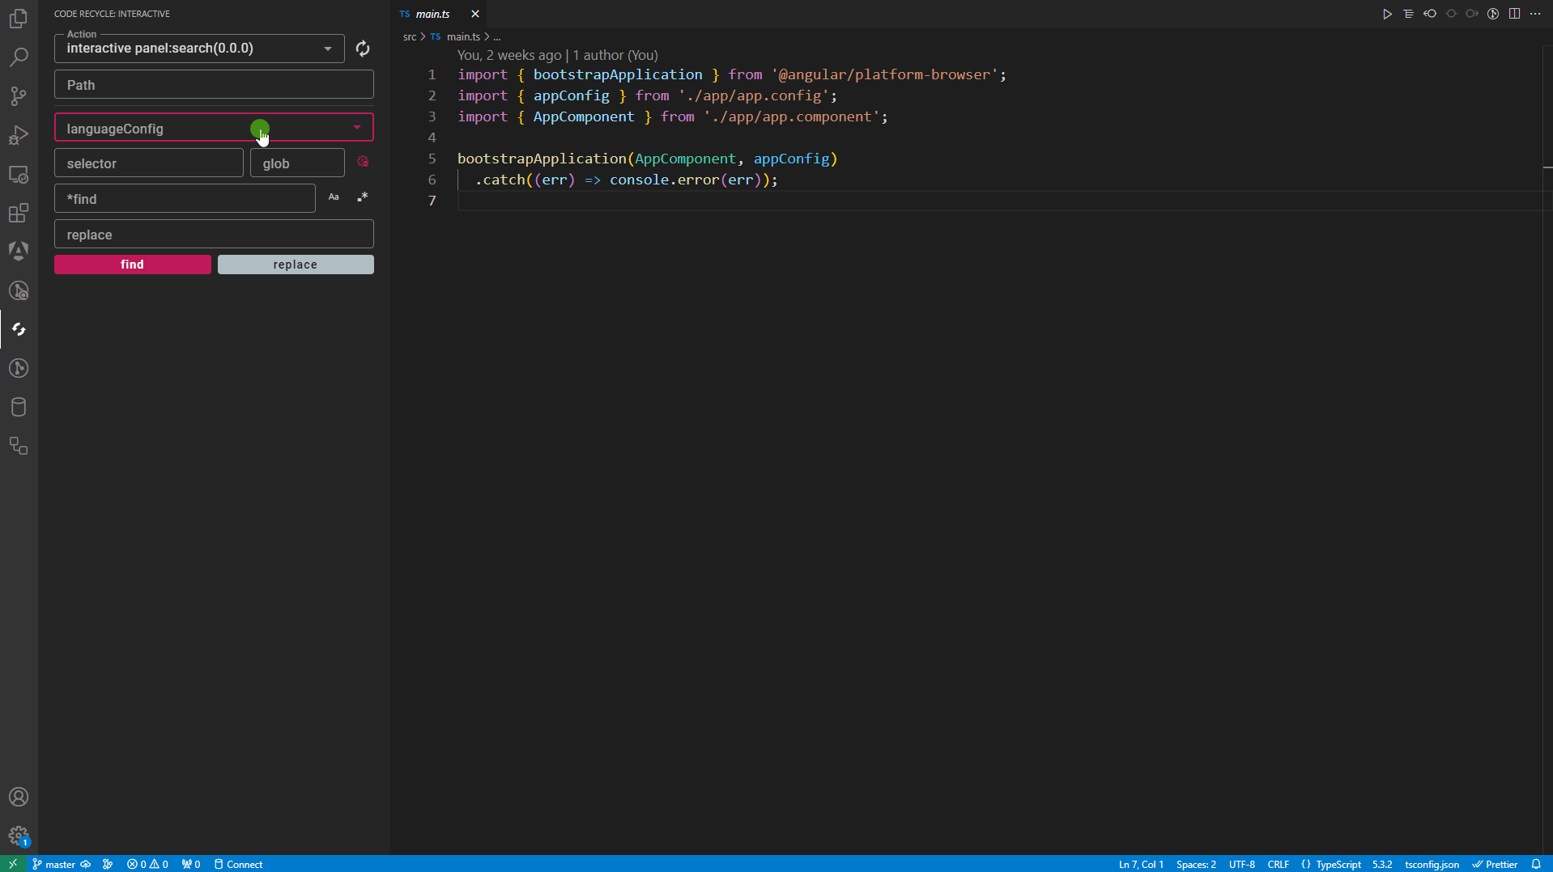Screen dimensions: 1553x872
Task: Expand the languageConfig dropdown
Action: coord(214,128)
